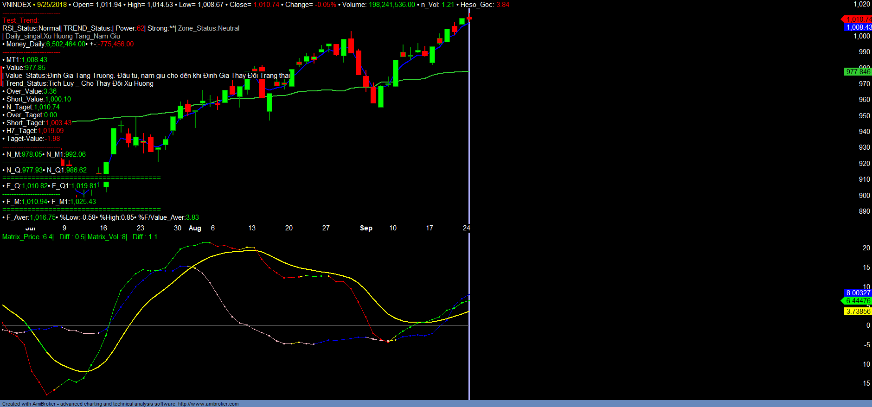Click the 9/25/2018 date in chart title
Screen dimensions: 872x407
pyautogui.click(x=52, y=5)
